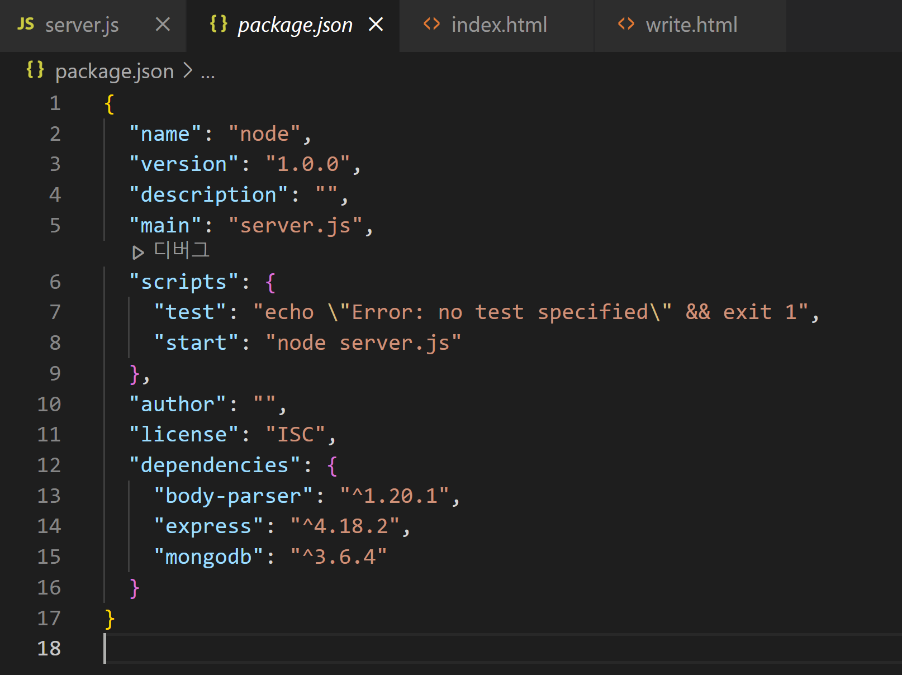The width and height of the screenshot is (902, 675).
Task: Click the closing brace on line 16
Action: pos(134,588)
